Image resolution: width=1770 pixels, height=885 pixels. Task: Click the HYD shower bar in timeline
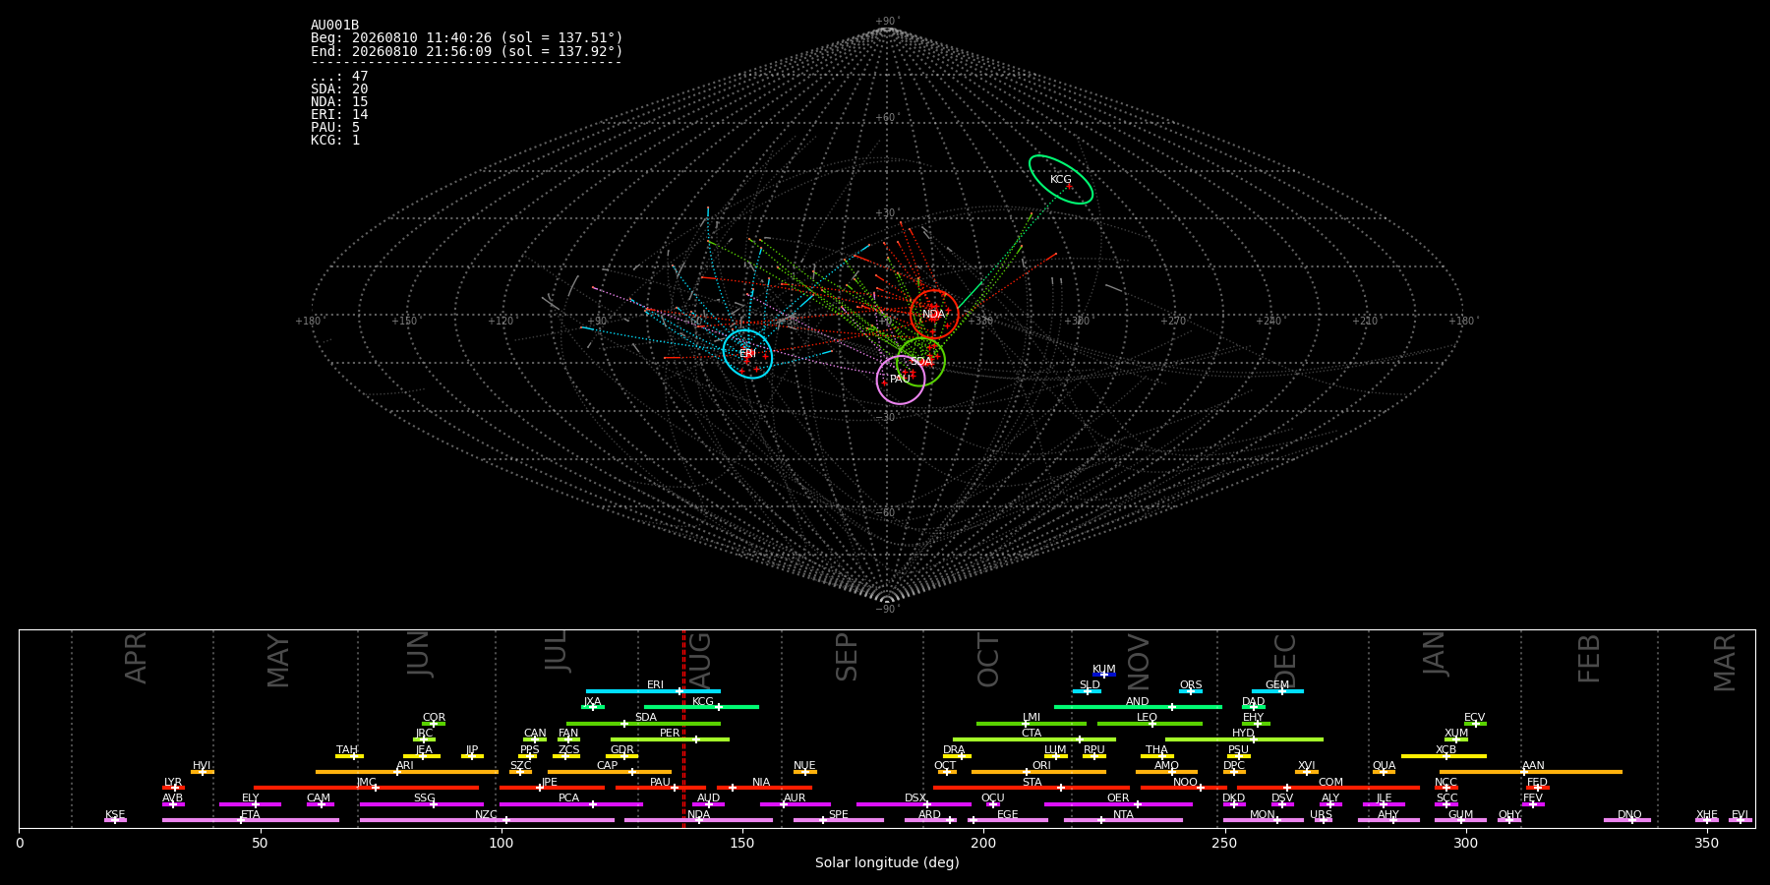coord(1244,739)
